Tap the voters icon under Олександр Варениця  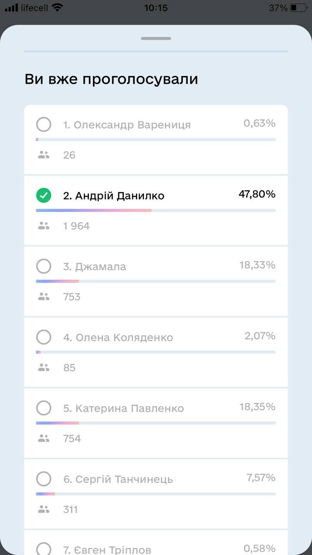(44, 155)
